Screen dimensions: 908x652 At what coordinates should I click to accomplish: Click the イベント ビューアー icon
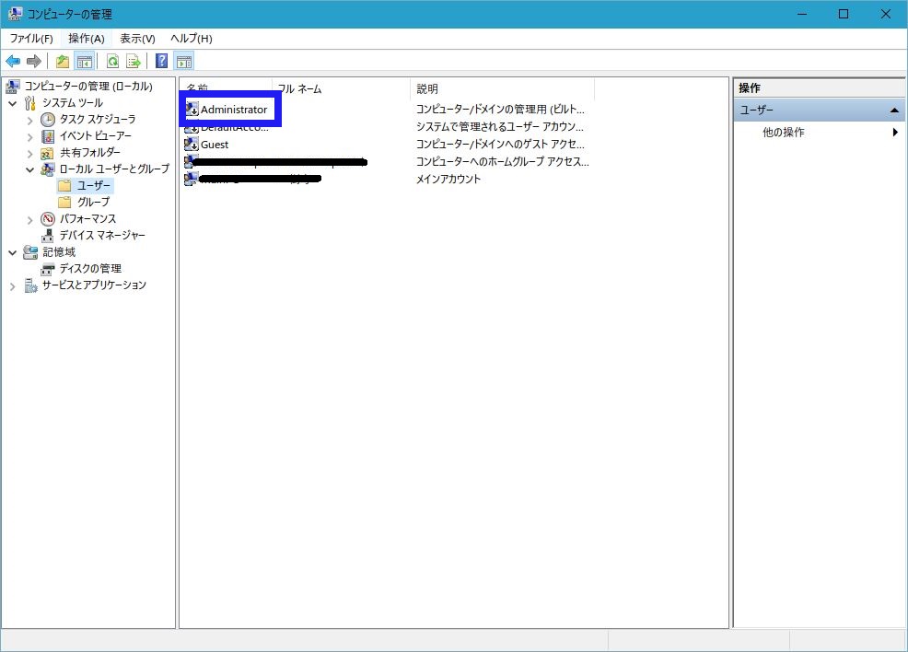pos(48,136)
